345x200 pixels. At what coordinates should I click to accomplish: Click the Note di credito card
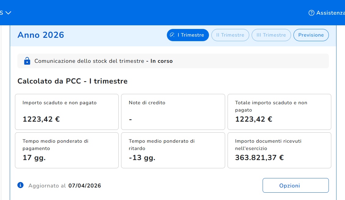(173, 112)
